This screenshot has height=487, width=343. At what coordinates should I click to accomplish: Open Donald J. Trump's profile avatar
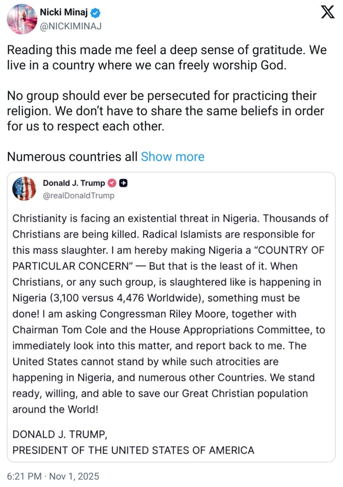click(x=23, y=189)
